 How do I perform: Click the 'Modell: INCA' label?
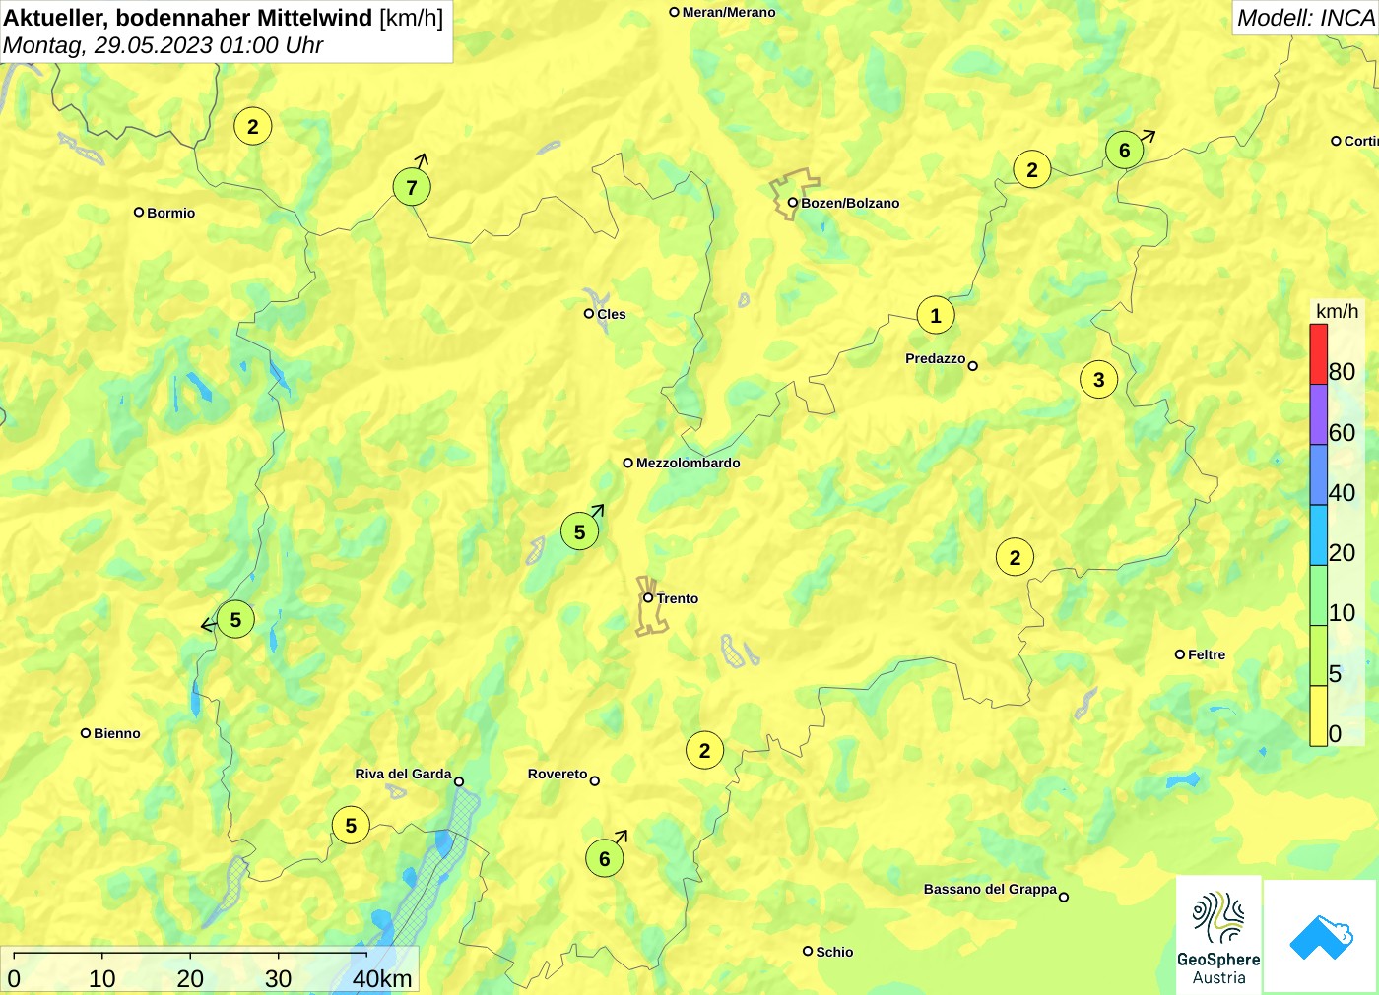point(1305,18)
